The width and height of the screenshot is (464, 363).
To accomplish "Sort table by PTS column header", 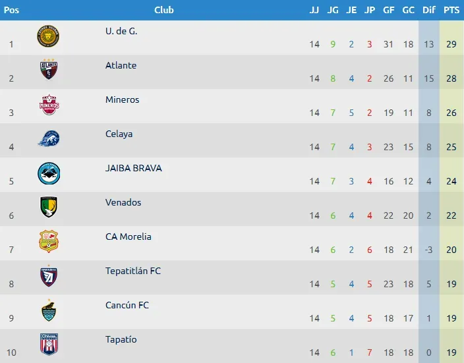I will (x=451, y=10).
